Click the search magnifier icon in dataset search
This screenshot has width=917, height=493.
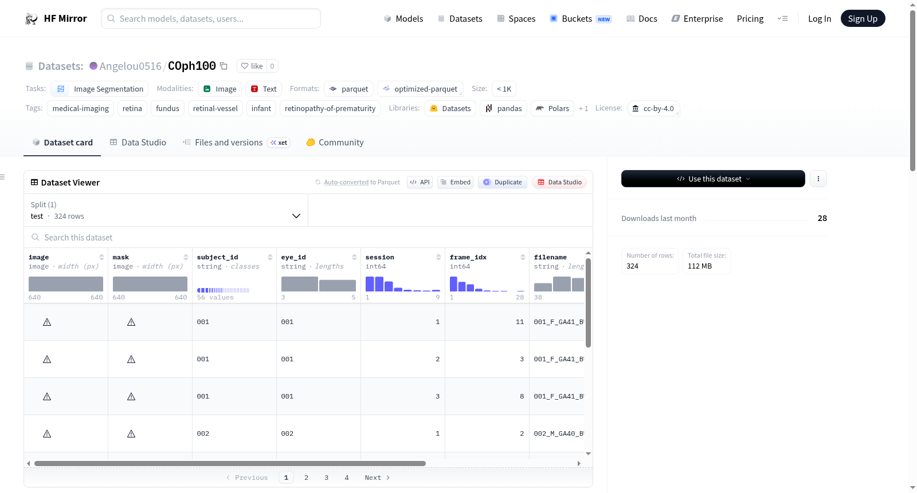point(36,237)
